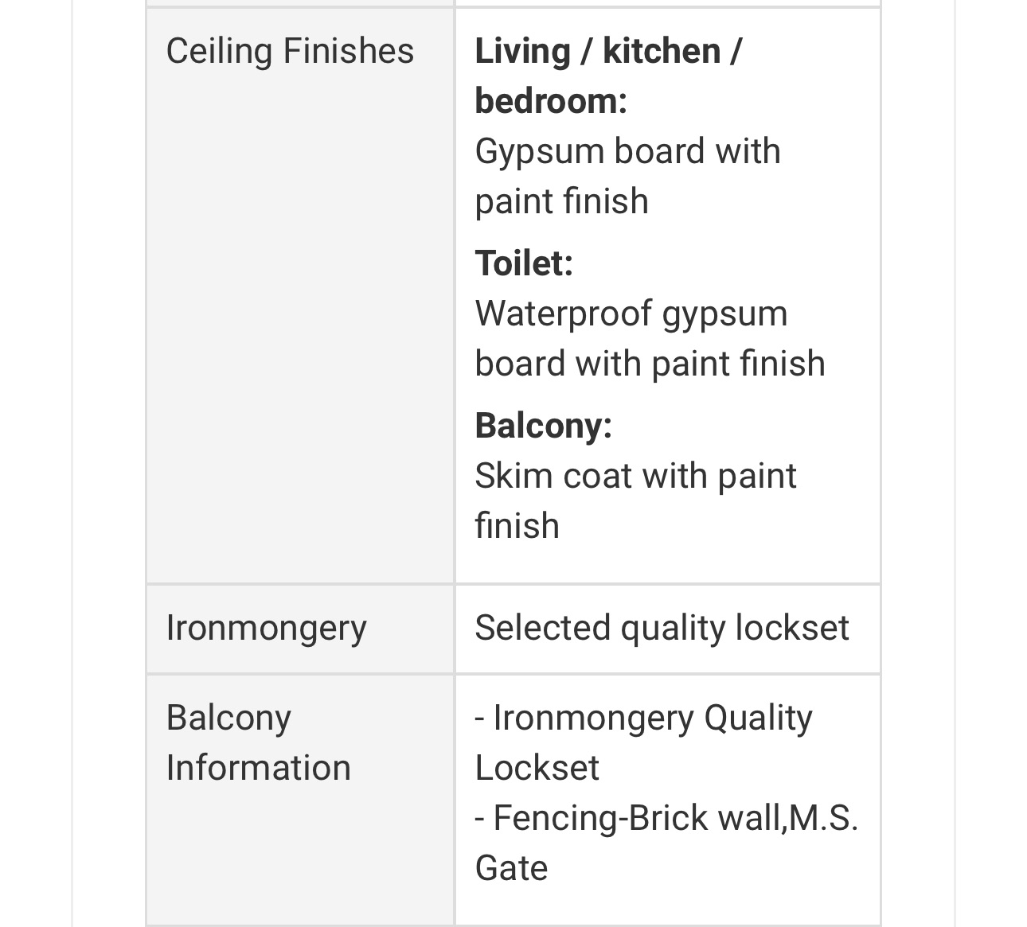This screenshot has width=1027, height=927.
Task: Select the Fencing-Brick wall, M.S. Gate line
Action: click(x=666, y=843)
